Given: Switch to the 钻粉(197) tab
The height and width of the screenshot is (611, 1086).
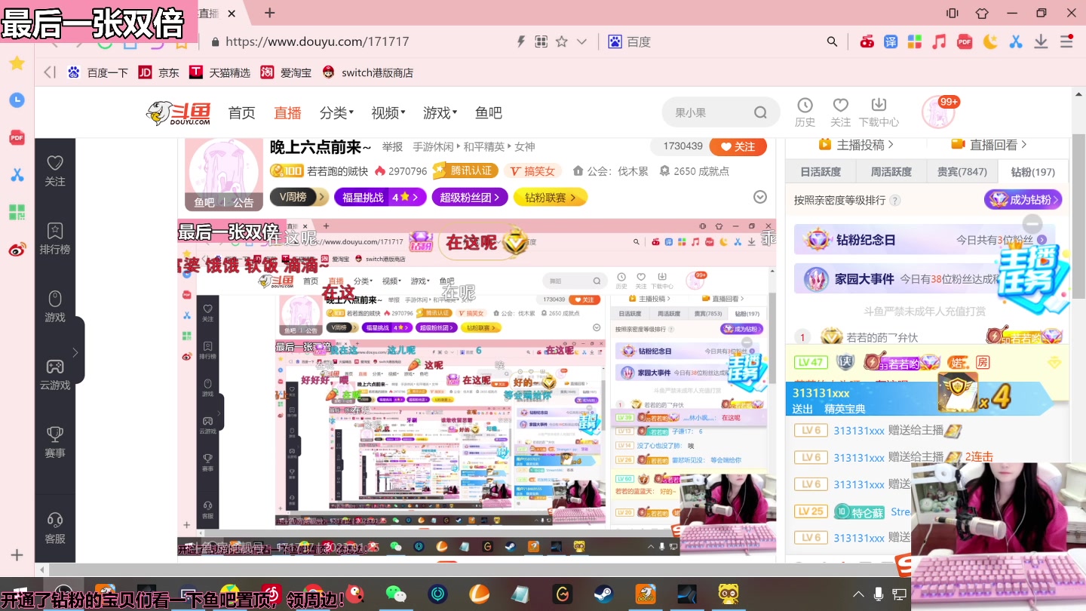Looking at the screenshot, I should pyautogui.click(x=1031, y=171).
